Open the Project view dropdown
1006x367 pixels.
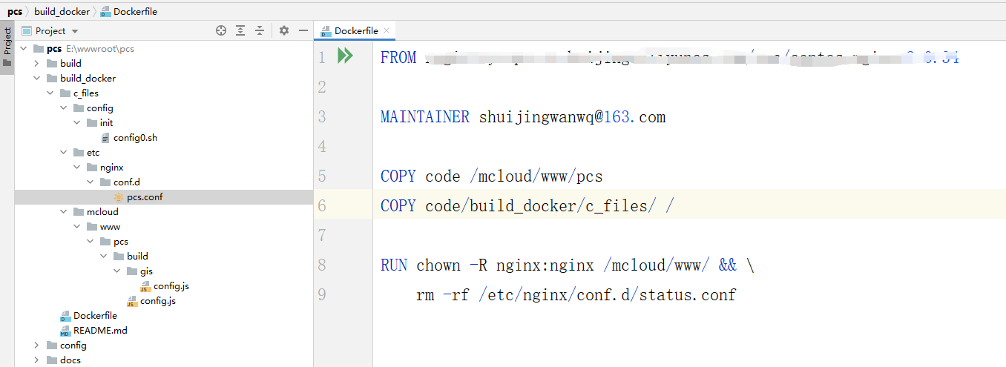pos(50,30)
